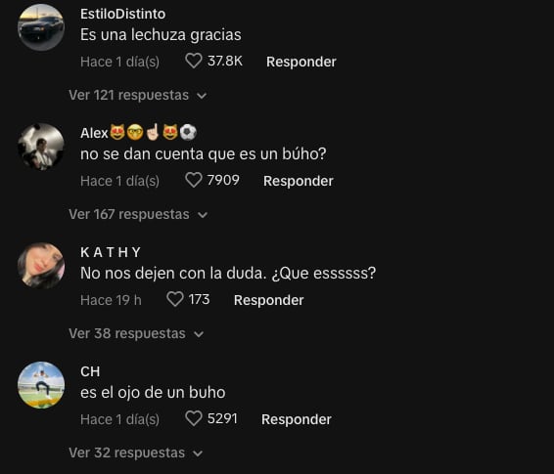Expand Ver 167 respuestas thread
Image resolution: width=554 pixels, height=474 pixels.
[138, 214]
